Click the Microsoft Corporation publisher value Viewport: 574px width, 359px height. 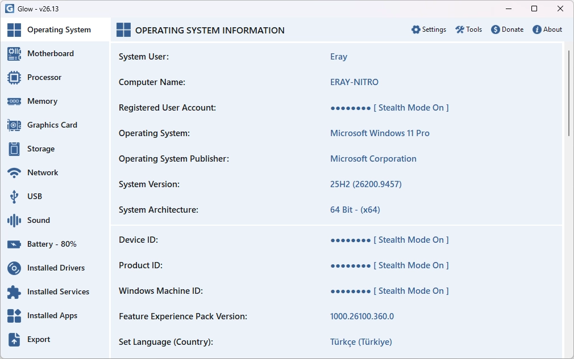click(x=373, y=159)
